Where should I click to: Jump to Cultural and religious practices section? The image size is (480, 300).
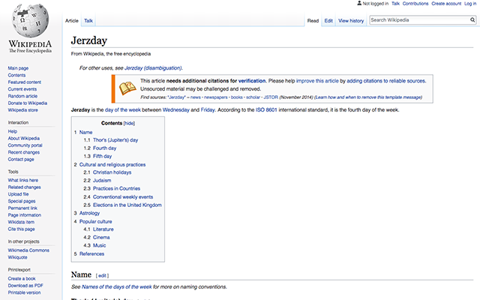click(112, 165)
